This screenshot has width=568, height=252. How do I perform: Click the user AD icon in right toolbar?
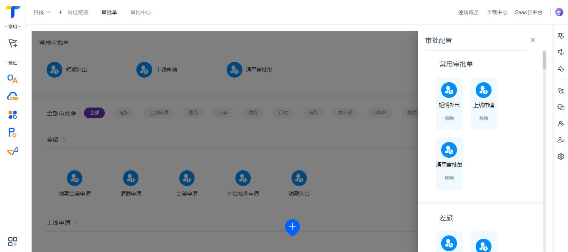coord(561,140)
